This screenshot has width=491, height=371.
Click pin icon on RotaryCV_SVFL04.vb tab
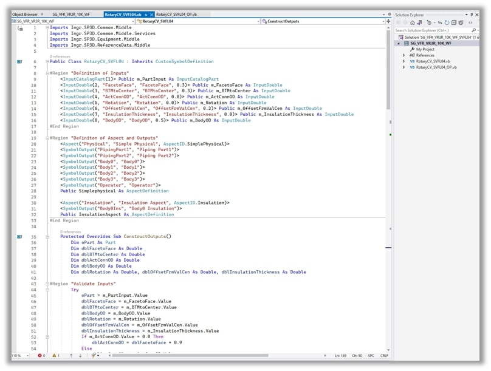[146, 15]
